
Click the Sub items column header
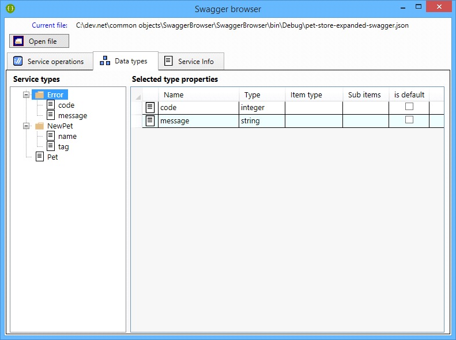tap(366, 95)
